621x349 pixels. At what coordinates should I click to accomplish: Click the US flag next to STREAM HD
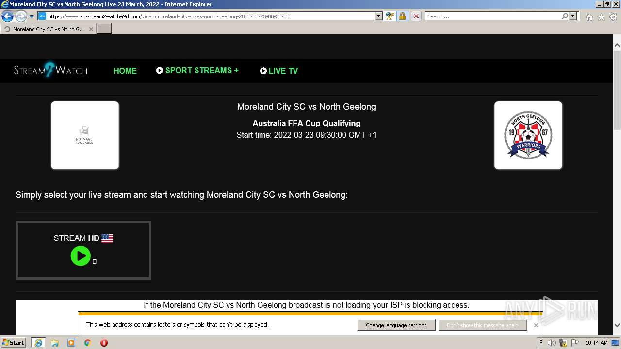[x=107, y=238]
